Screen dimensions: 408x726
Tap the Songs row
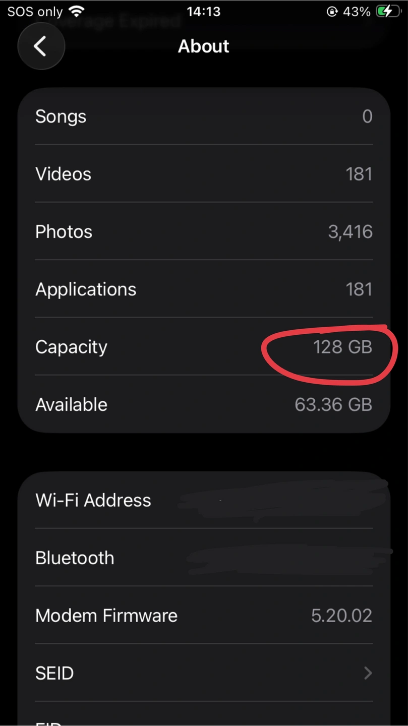(204, 116)
